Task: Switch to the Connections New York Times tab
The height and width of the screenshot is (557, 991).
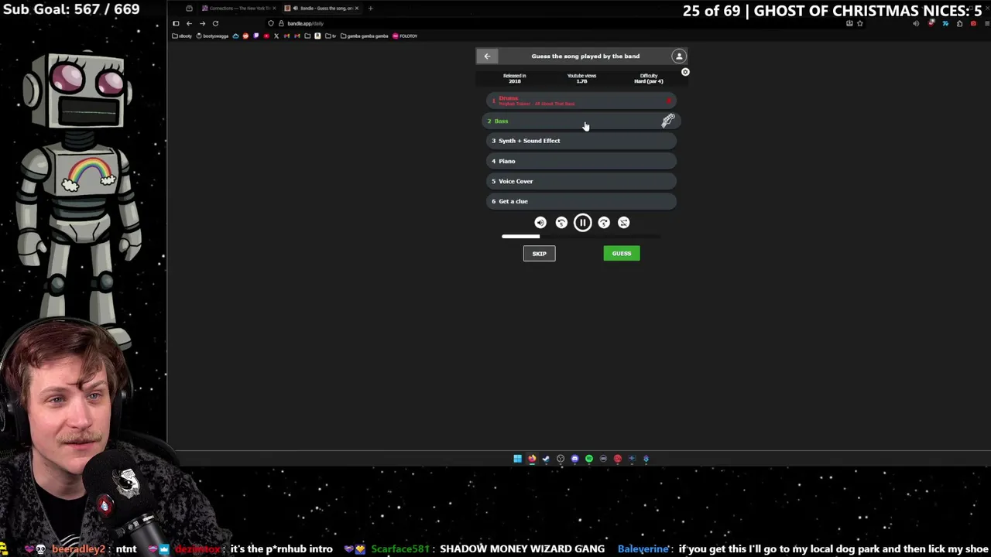Action: coord(238,9)
